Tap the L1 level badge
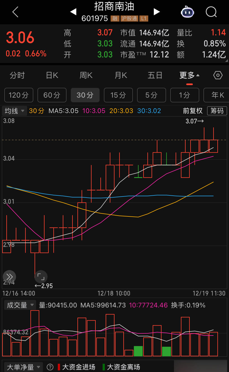The height and width of the screenshot is (372, 229). click(144, 19)
